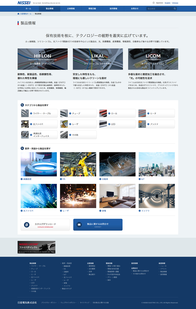
Task: Click footer link 高速伝送インターフェイス
Action: 40,288
